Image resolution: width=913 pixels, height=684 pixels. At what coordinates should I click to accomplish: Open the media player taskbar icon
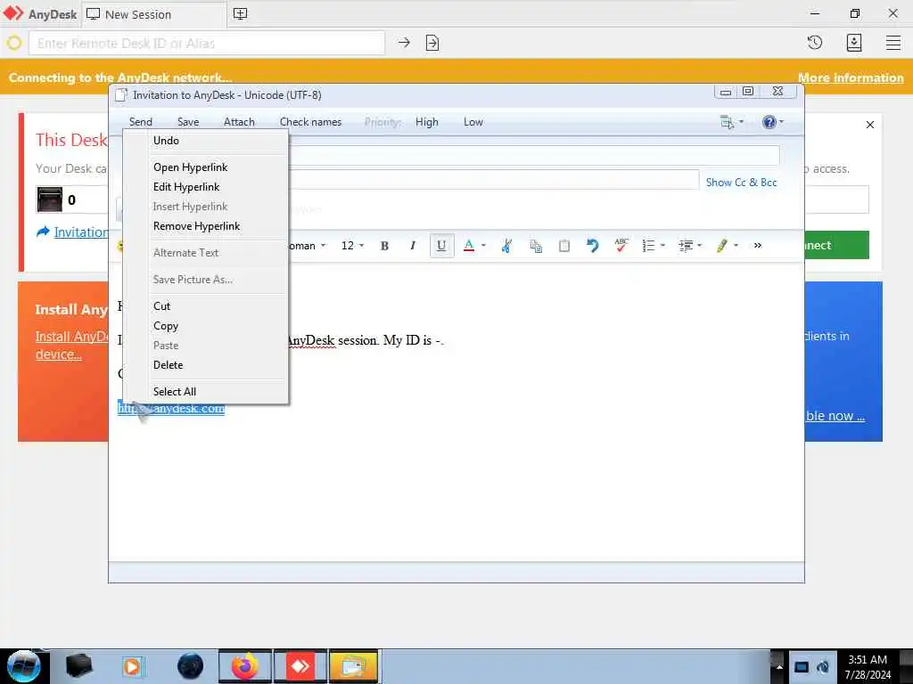pyautogui.click(x=132, y=666)
